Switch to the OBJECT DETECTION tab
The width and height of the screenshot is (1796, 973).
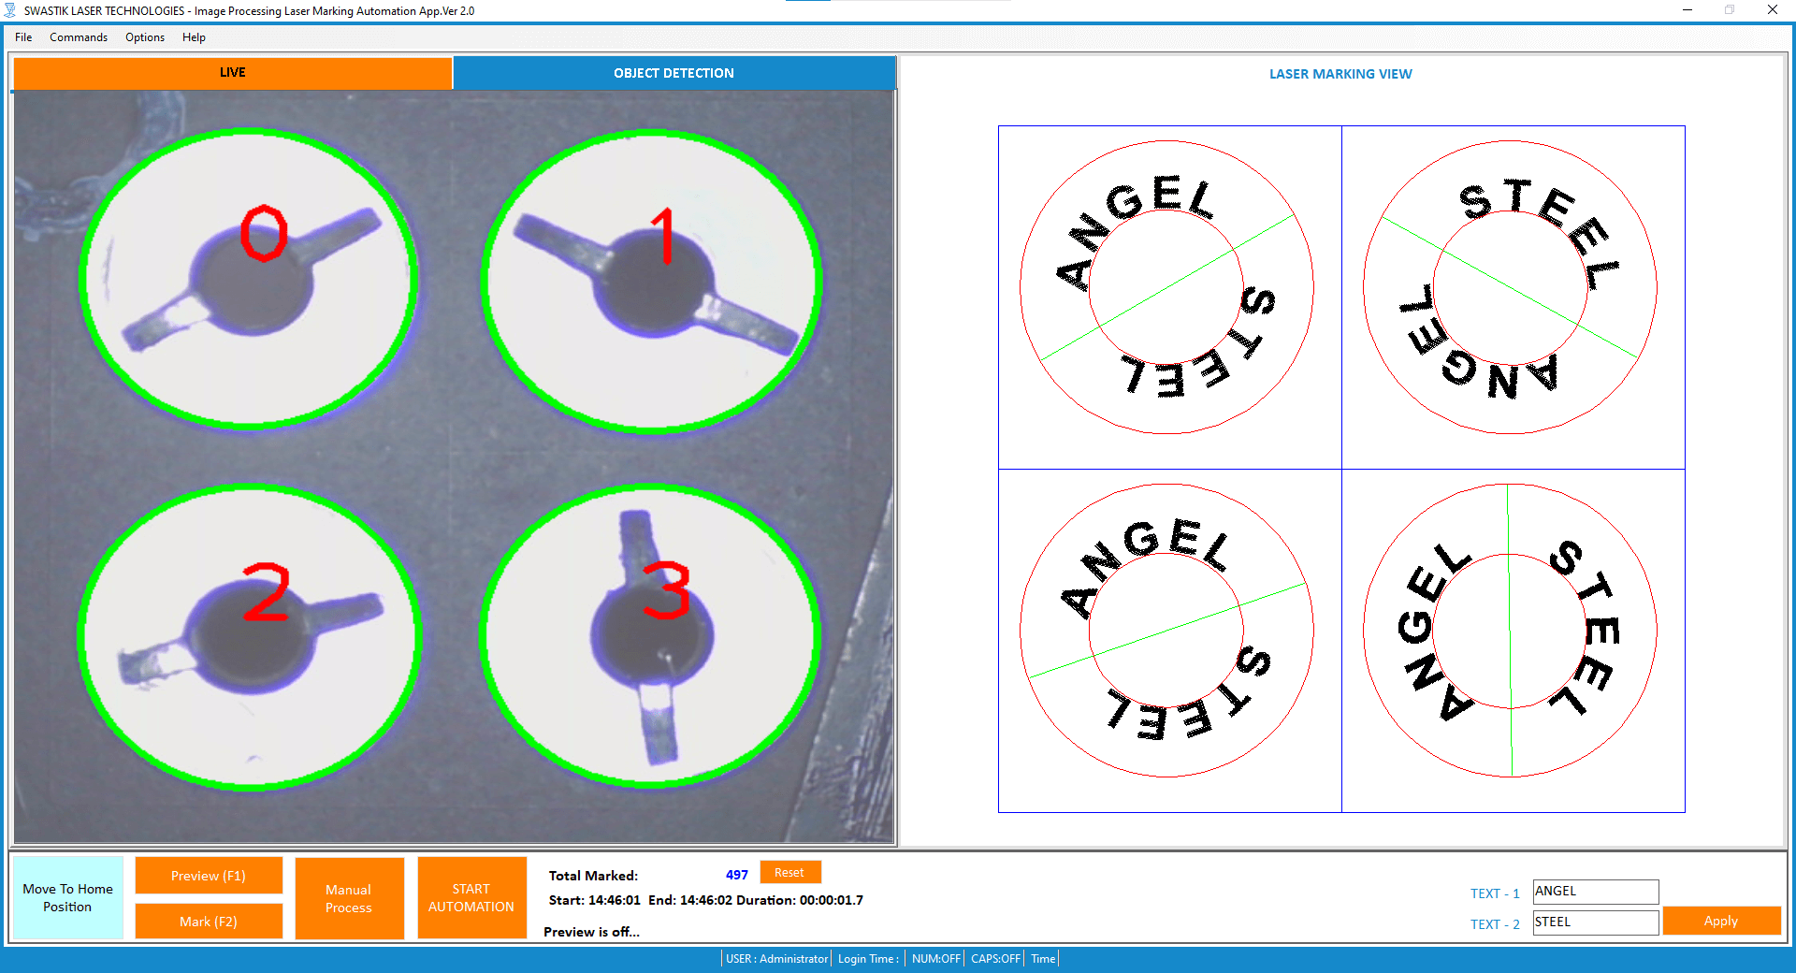tap(673, 73)
